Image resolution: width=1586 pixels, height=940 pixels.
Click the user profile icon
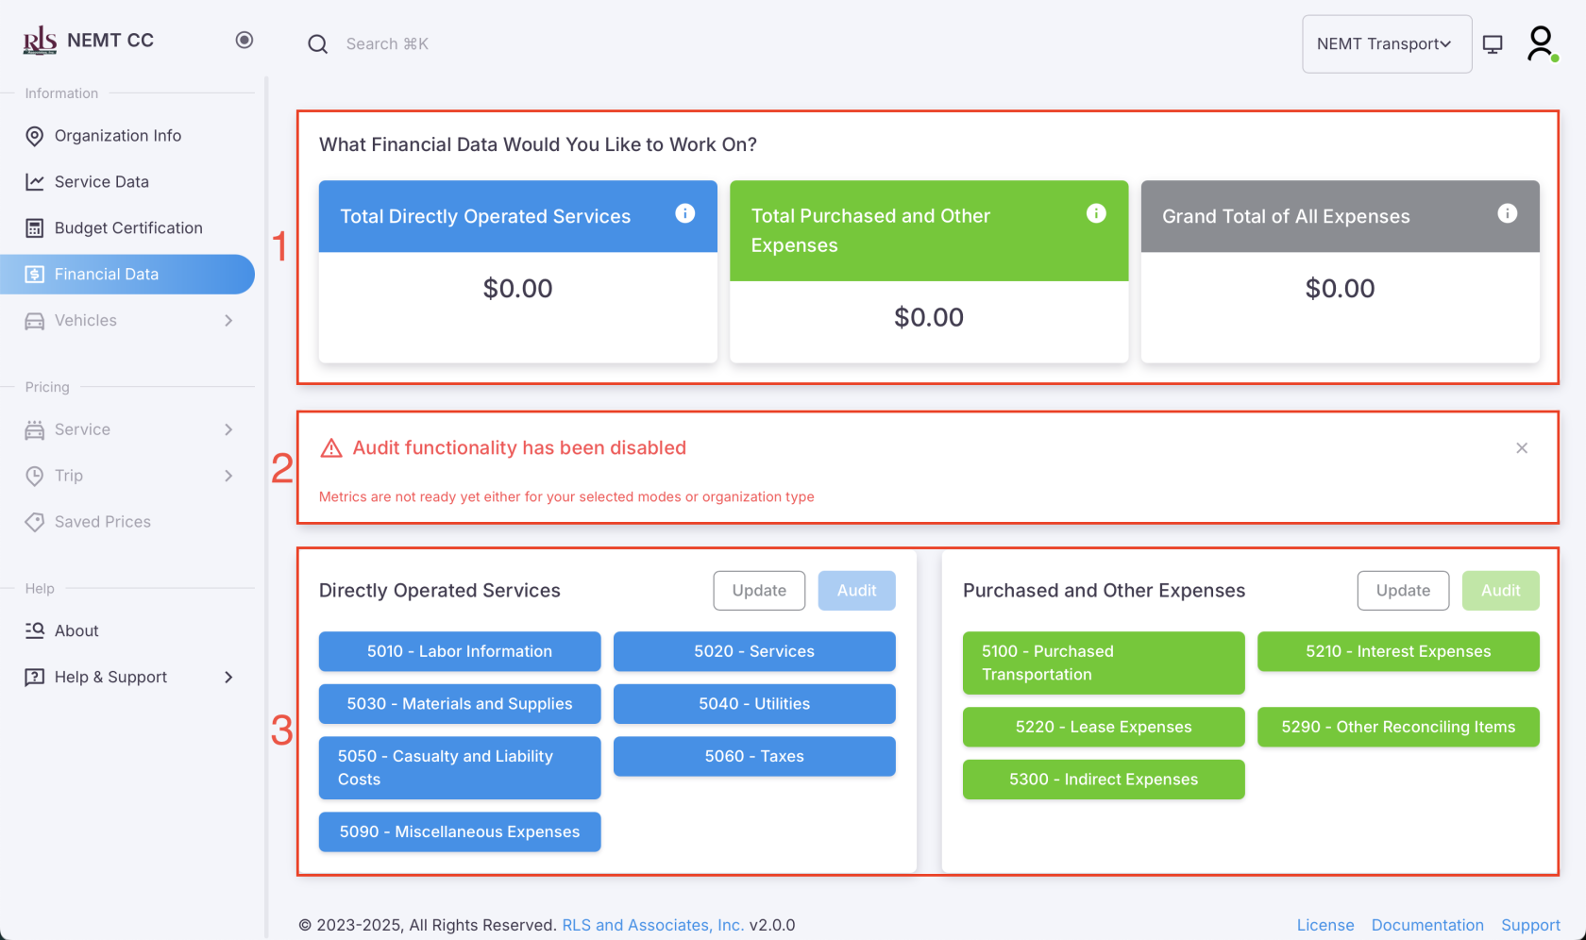1541,42
